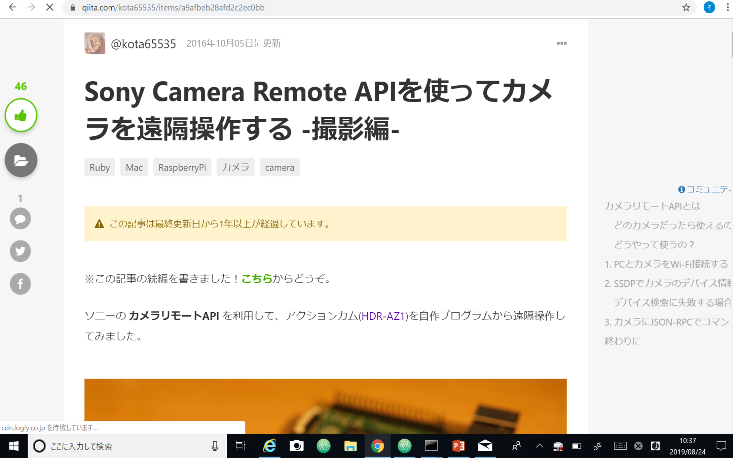Share article via Facebook icon
The image size is (733, 458).
tap(20, 284)
